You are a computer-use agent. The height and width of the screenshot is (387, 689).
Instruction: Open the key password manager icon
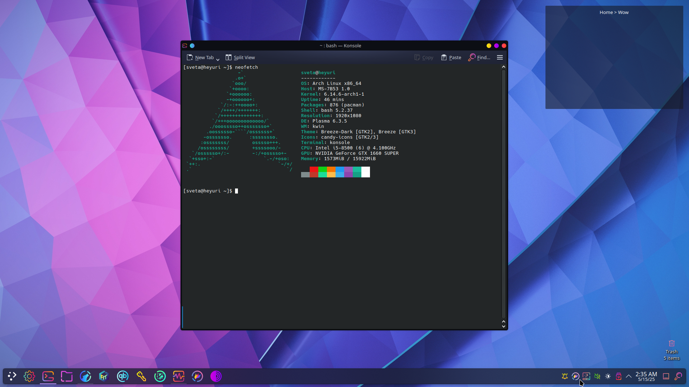(x=141, y=376)
